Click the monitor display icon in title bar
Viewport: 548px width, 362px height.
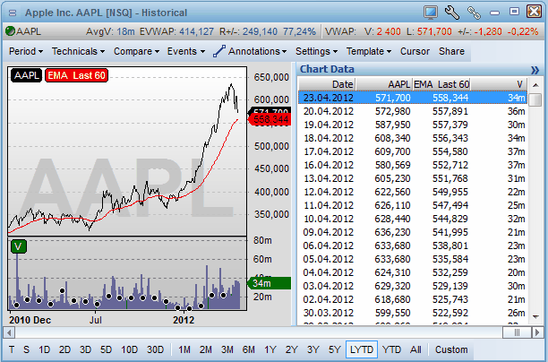tap(431, 13)
